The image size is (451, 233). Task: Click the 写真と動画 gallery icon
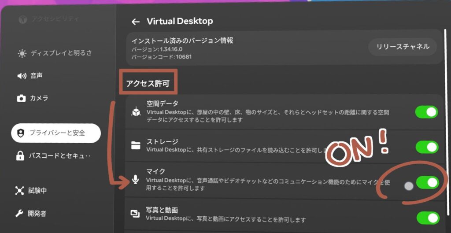click(136, 214)
